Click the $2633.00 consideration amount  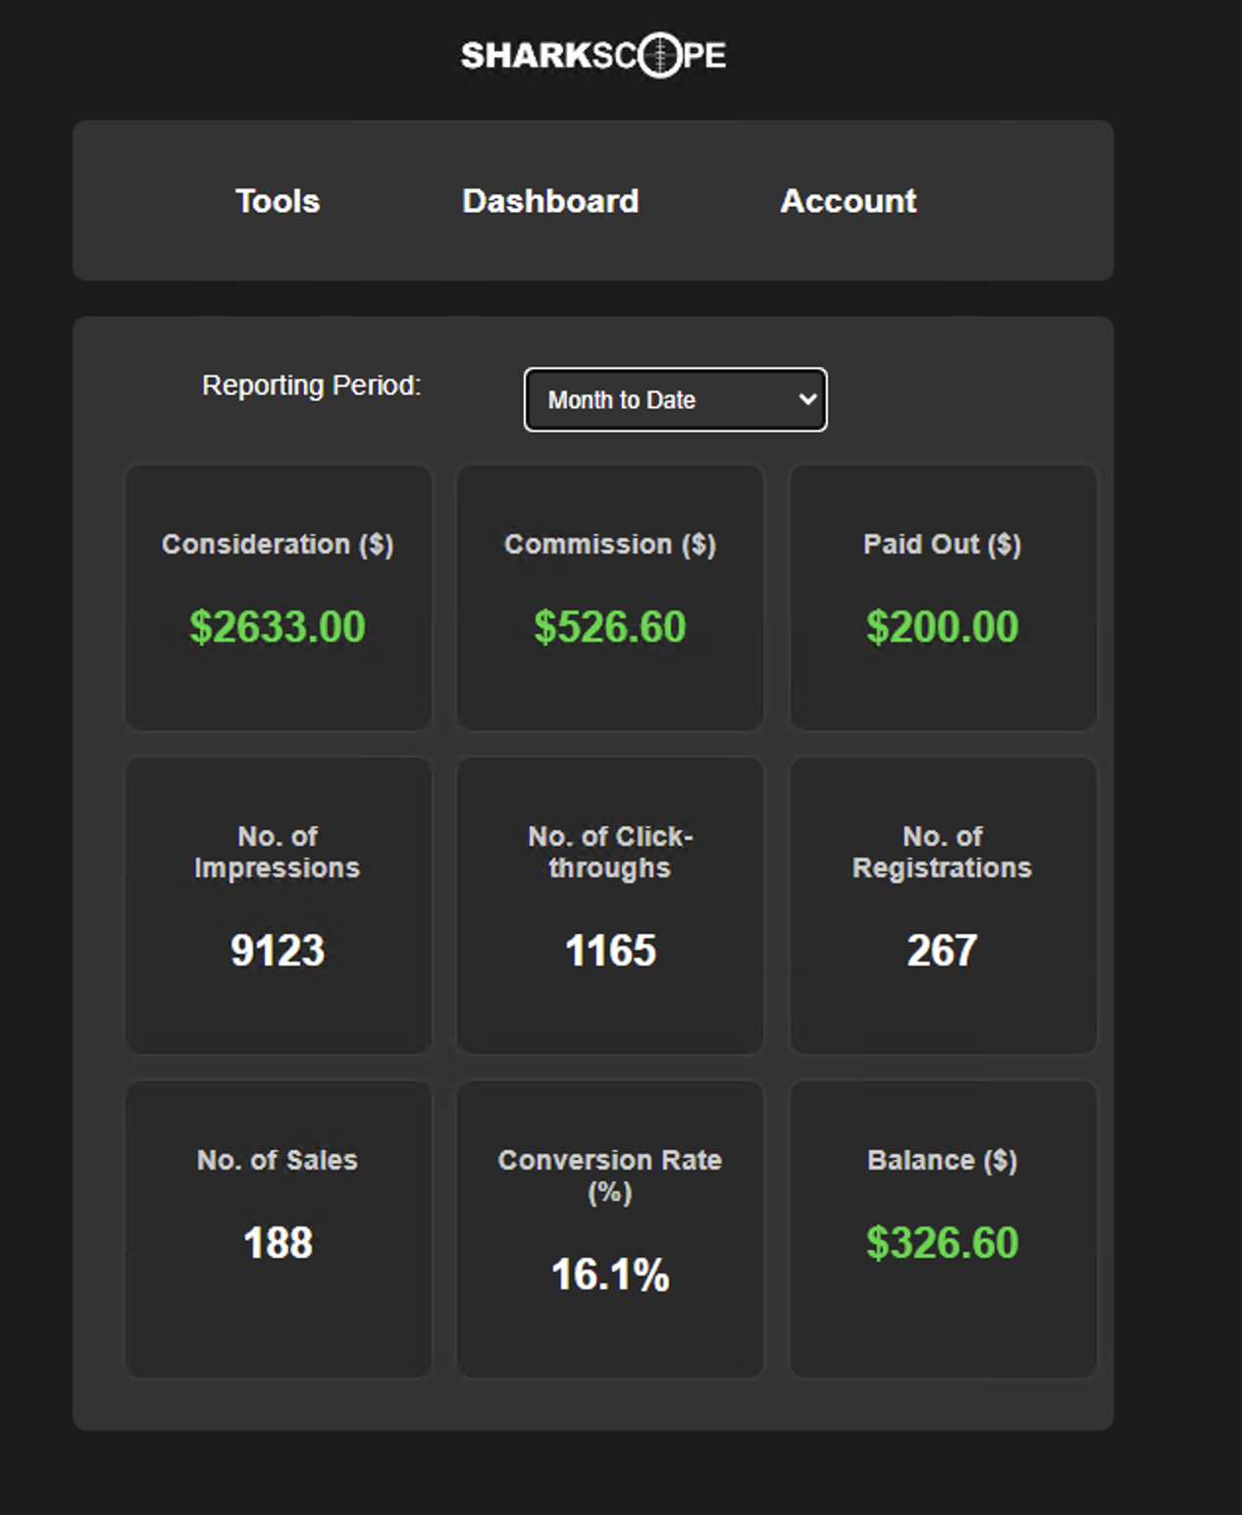tap(278, 626)
